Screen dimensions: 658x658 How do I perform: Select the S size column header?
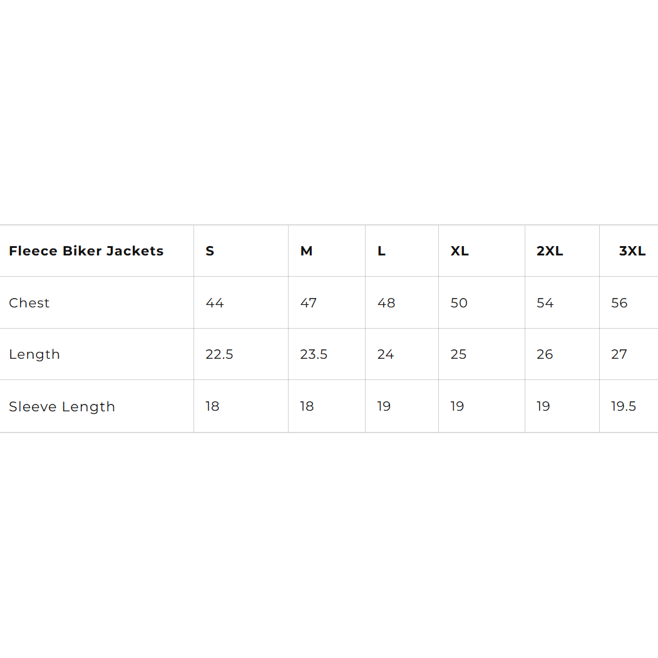pos(210,251)
